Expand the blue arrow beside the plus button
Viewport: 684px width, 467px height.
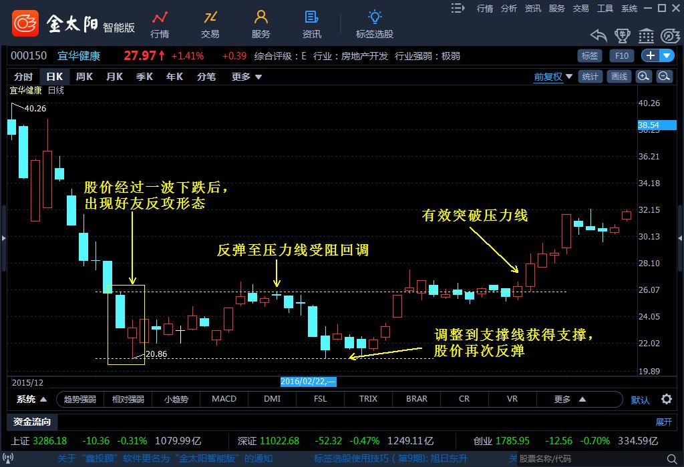666,56
